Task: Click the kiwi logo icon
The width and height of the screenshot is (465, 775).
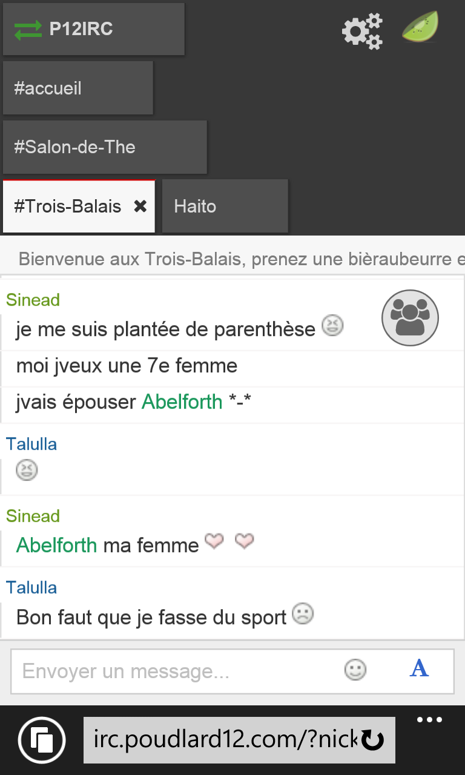Action: coord(420,28)
